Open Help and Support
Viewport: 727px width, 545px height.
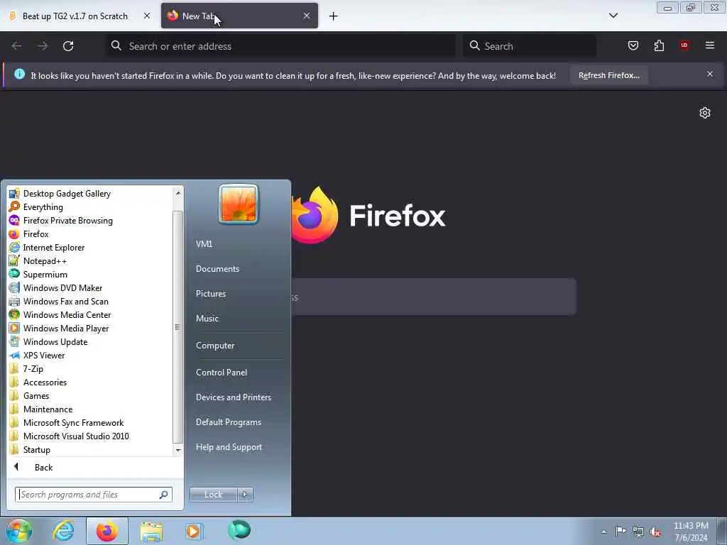click(229, 447)
